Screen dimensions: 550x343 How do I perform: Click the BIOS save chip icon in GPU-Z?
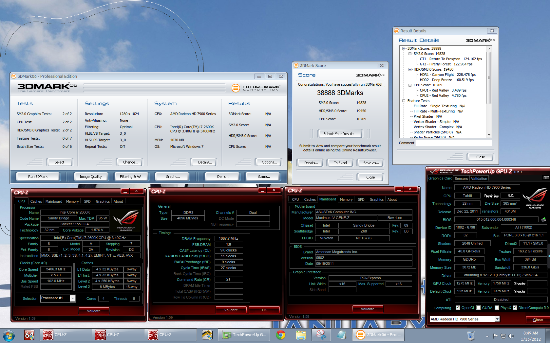543,219
